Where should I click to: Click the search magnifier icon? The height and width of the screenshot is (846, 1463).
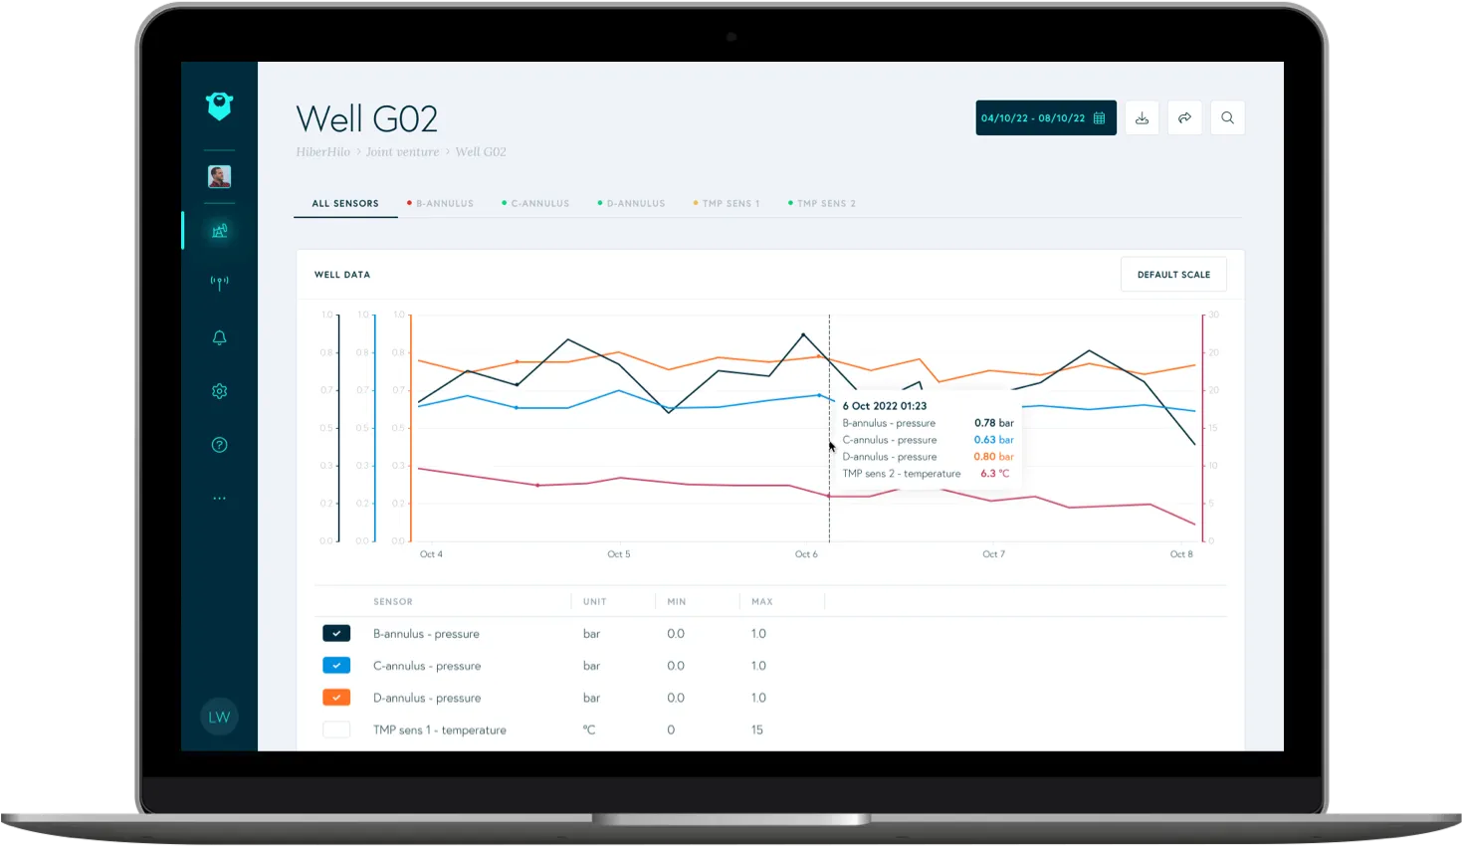point(1227,117)
